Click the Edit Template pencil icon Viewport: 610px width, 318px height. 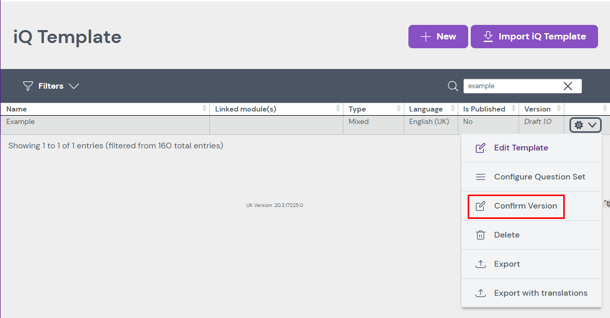(480, 147)
